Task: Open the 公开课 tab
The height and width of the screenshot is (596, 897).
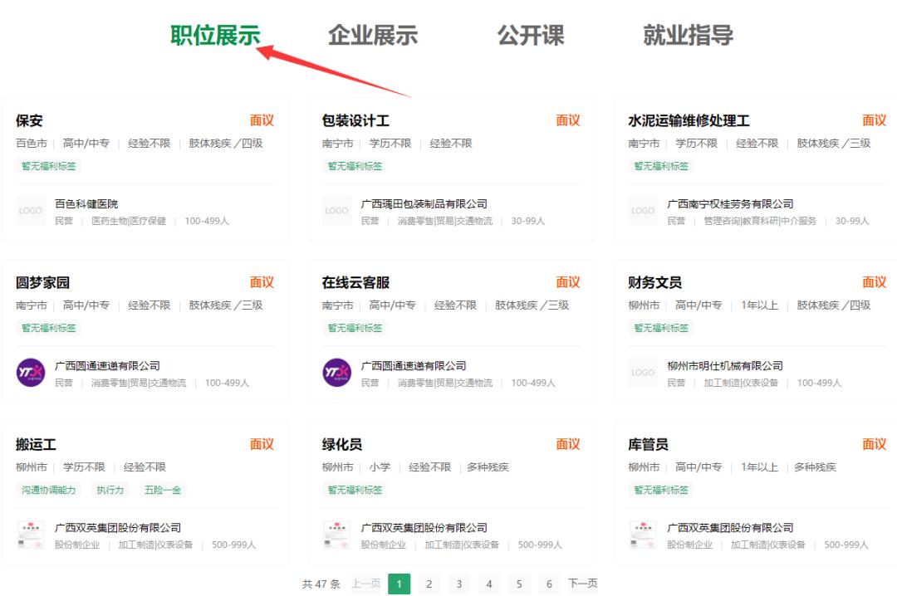Action: pos(531,36)
